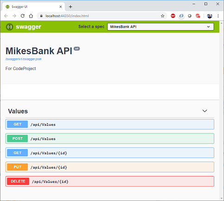Screen dimensions: 224x201
Task: Expand PUT /api/Values/{id} operation
Action: click(x=110, y=167)
